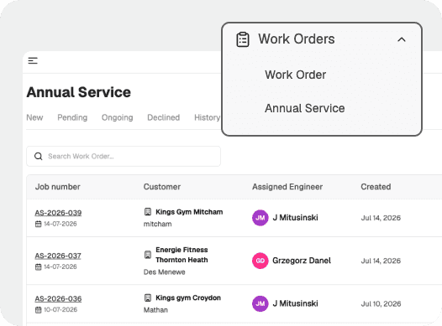Open the hamburger sidebar menu icon
This screenshot has height=326, width=442.
[x=33, y=60]
